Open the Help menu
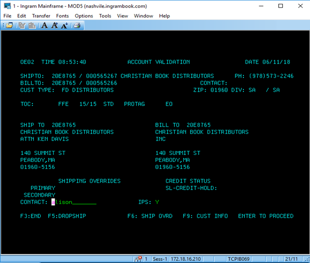The image size is (310, 263). 164,16
